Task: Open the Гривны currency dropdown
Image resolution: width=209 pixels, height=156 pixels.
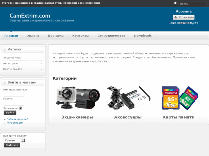Action: [14, 140]
